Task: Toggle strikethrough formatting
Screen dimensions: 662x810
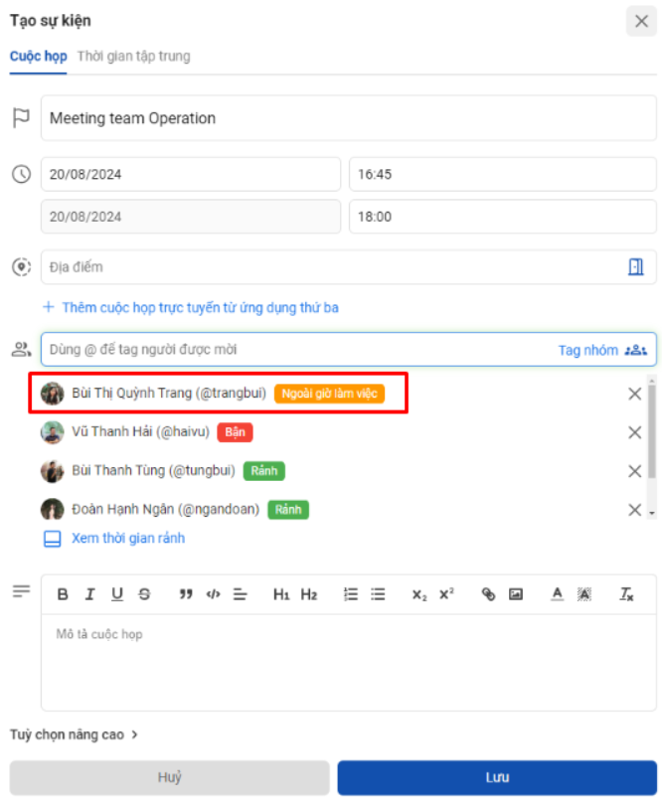Action: pyautogui.click(x=144, y=594)
